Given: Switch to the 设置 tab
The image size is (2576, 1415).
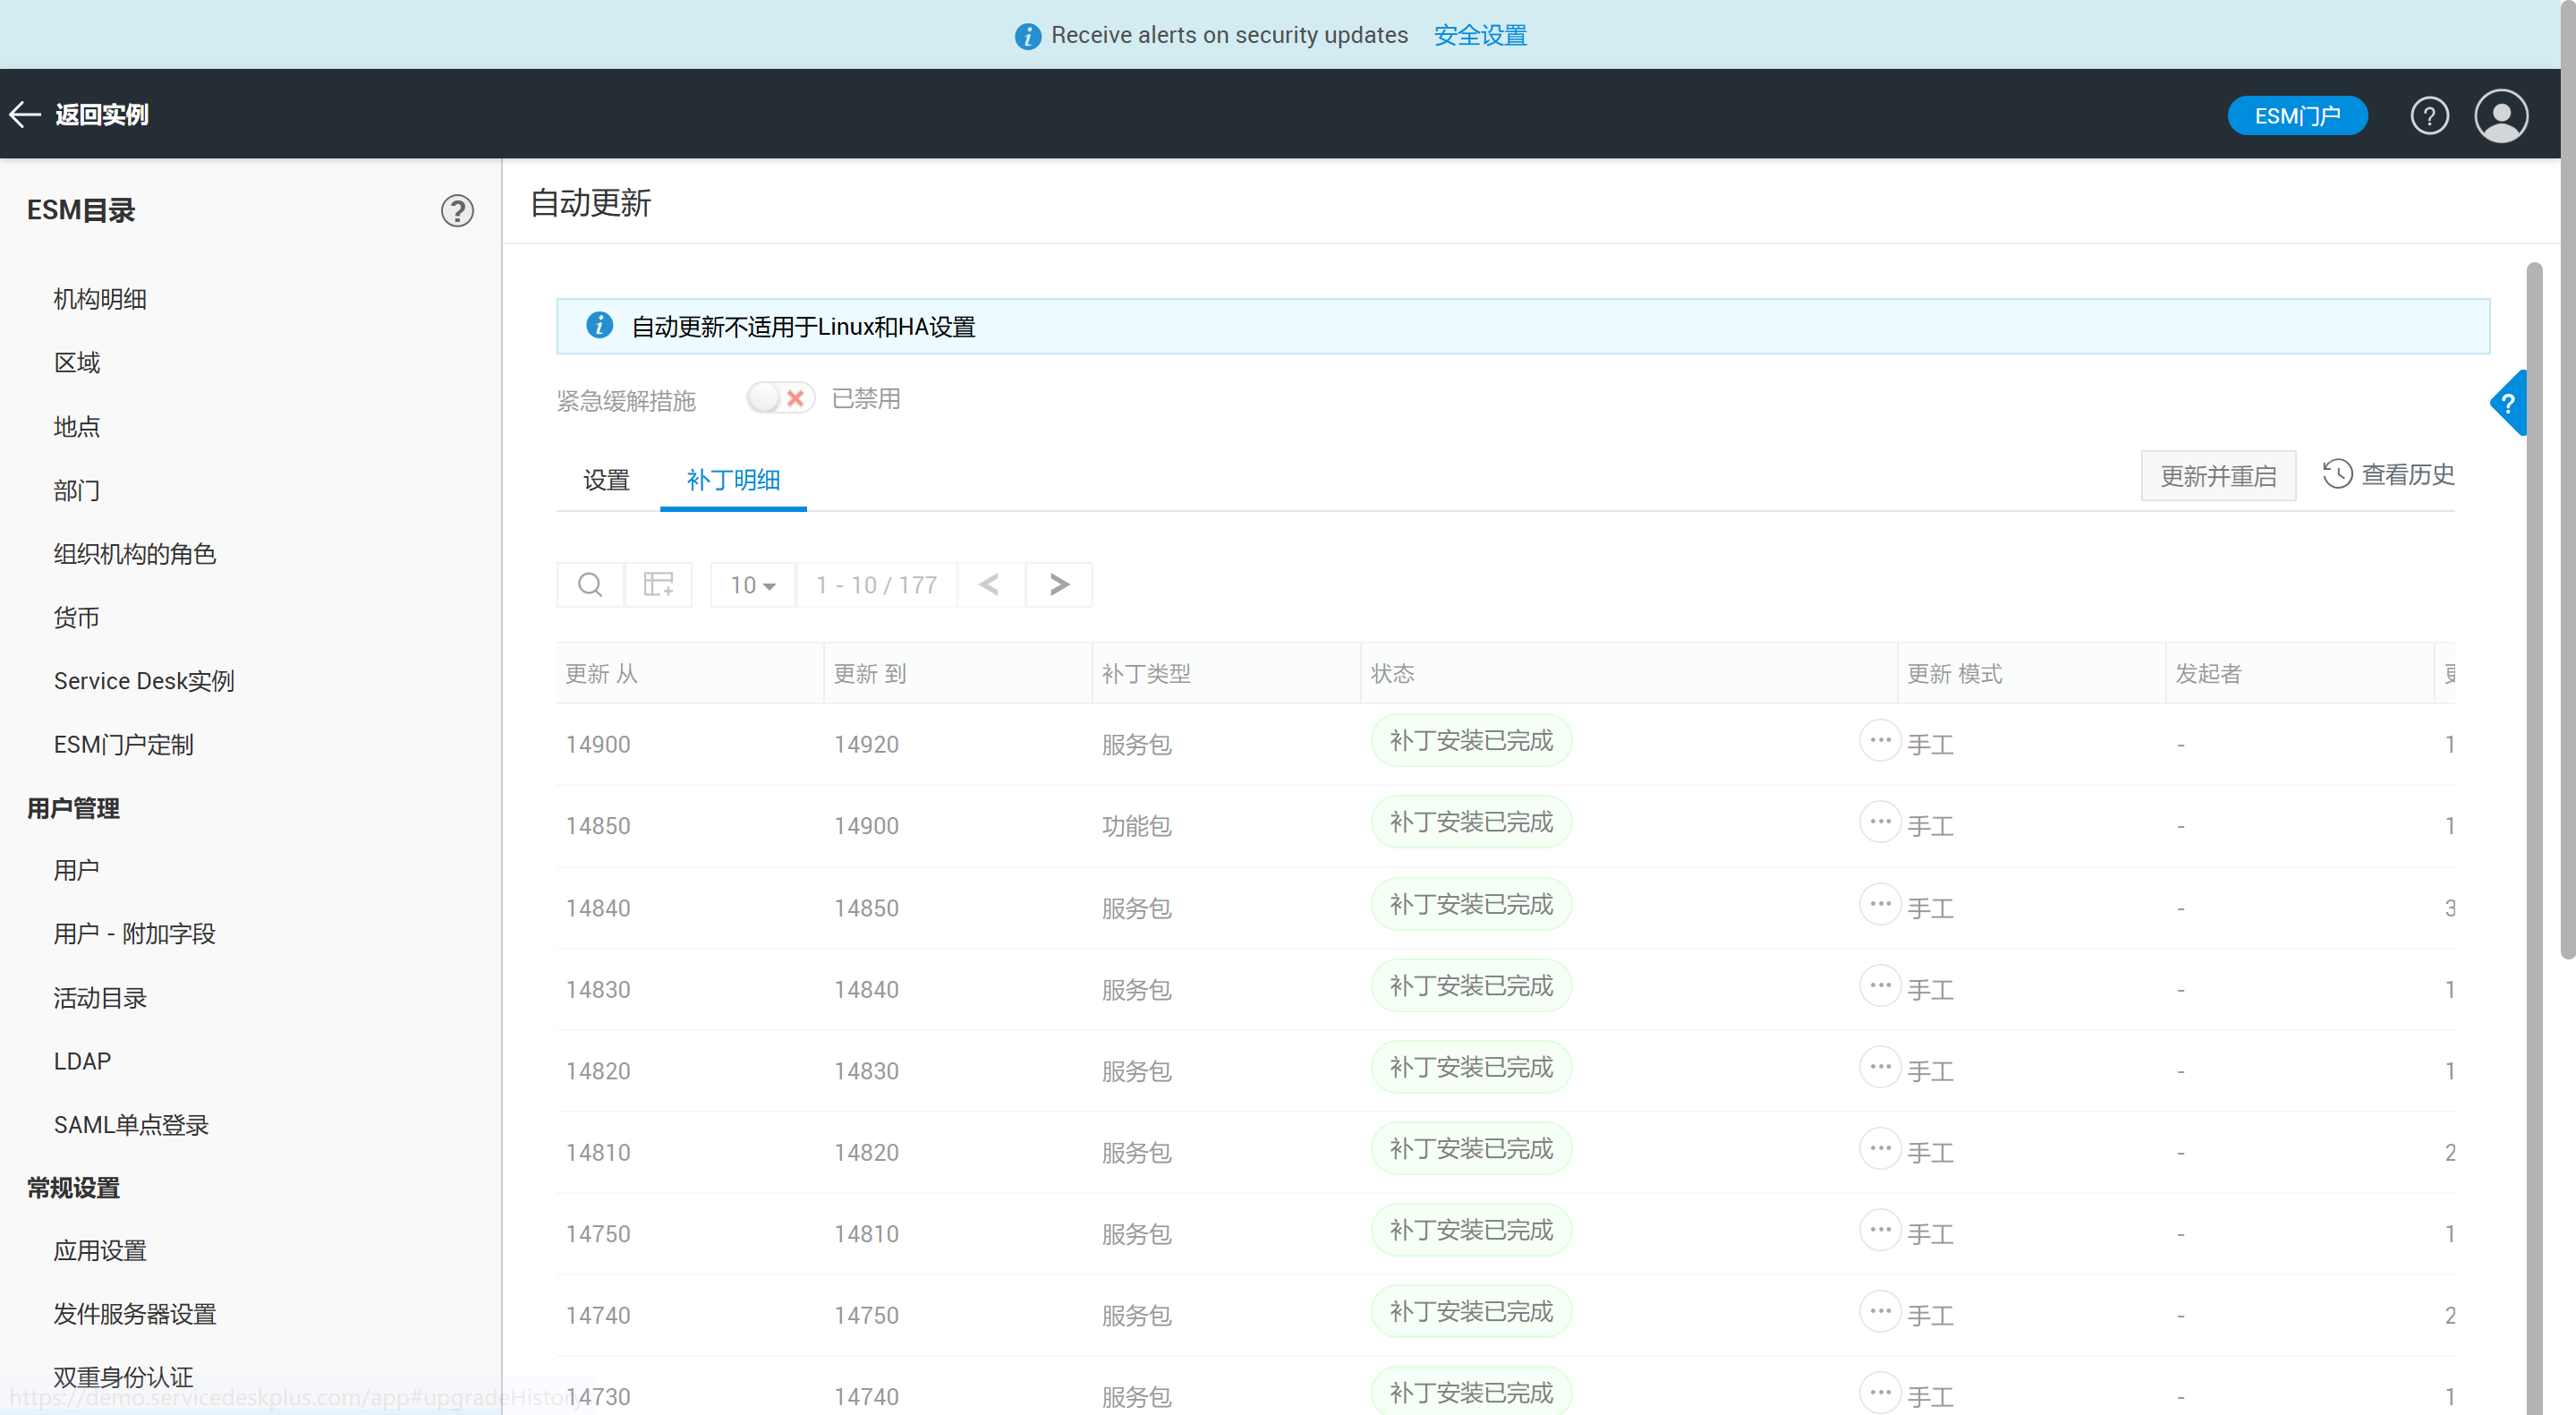Looking at the screenshot, I should click(606, 480).
